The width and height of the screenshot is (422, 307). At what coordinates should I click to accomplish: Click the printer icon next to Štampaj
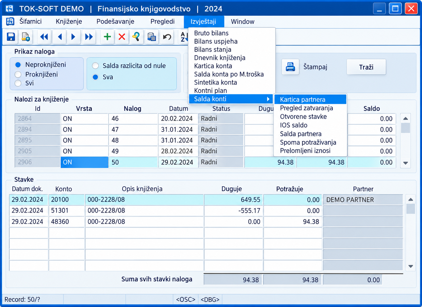click(290, 67)
